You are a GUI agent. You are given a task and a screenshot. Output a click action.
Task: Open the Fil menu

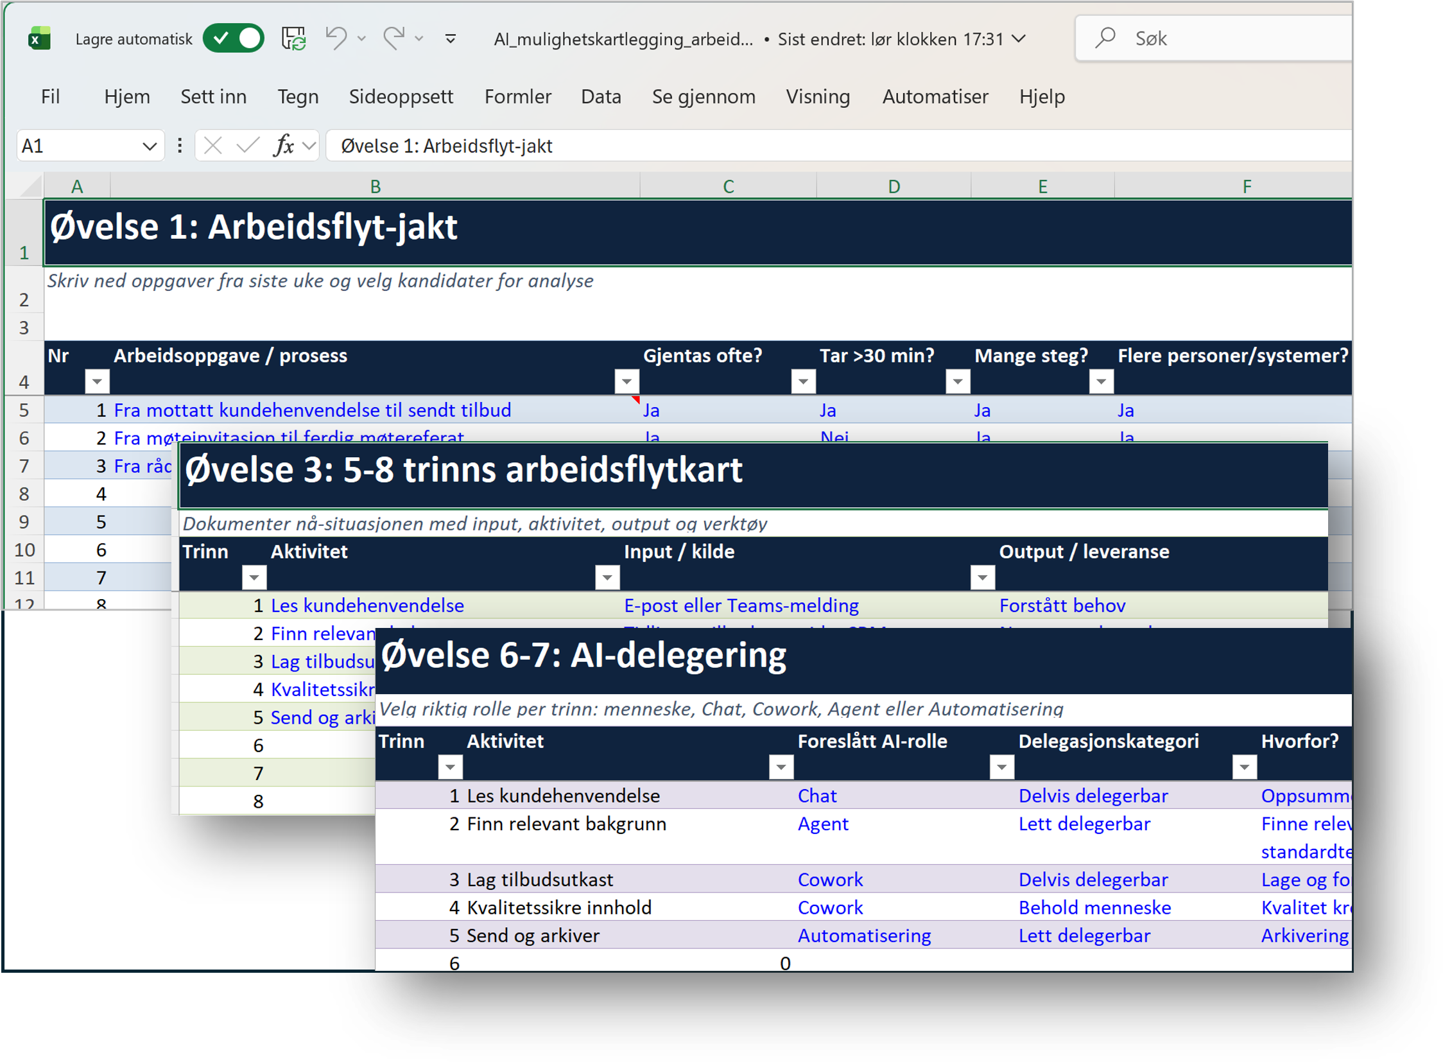[x=50, y=96]
